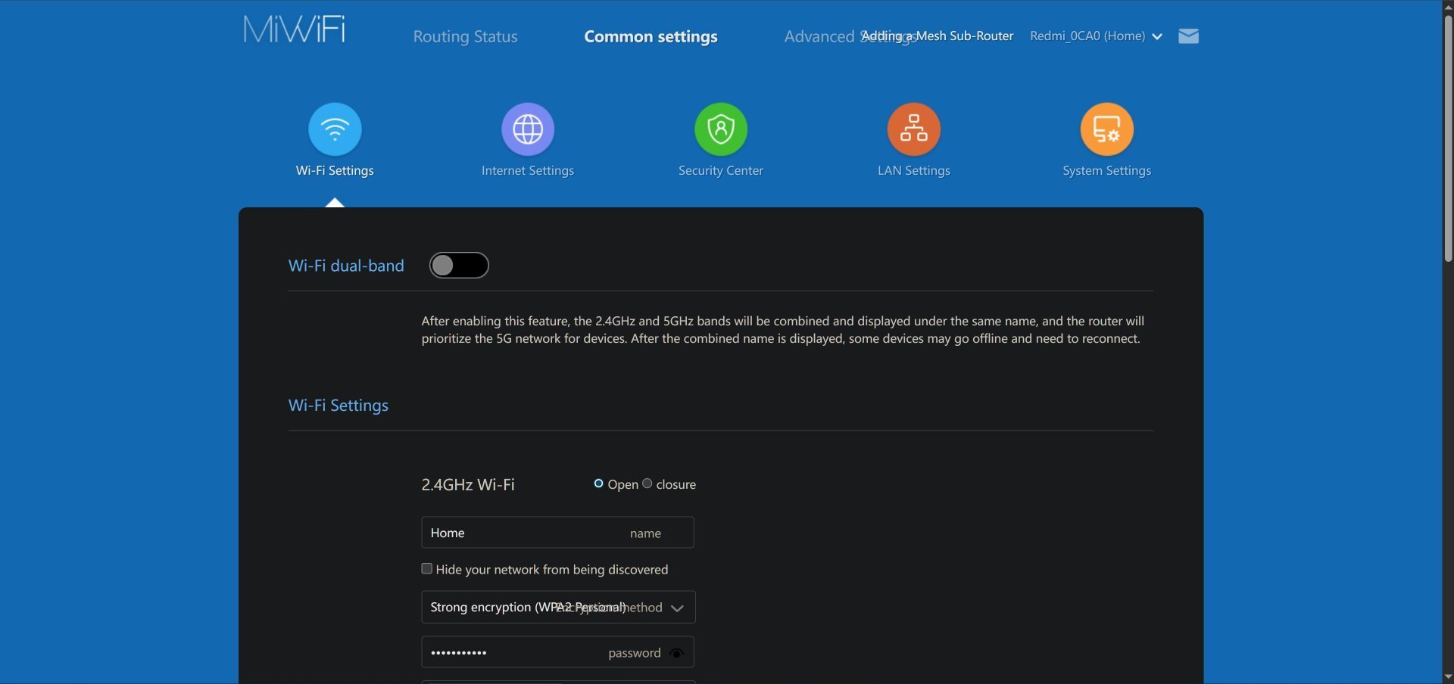
Task: Select the closure radio button for 2.4GHz
Action: (x=647, y=483)
